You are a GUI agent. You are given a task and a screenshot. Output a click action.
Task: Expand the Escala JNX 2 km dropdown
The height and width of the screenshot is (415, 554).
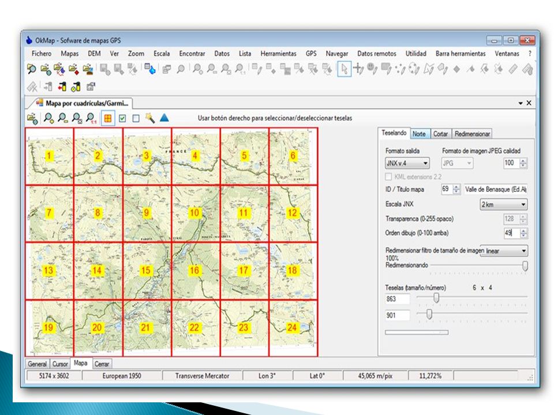point(503,204)
